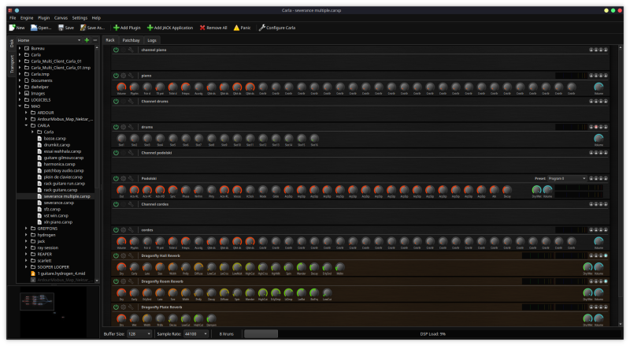Toggle power on Channel cordes
630x346 pixels.
116,204
